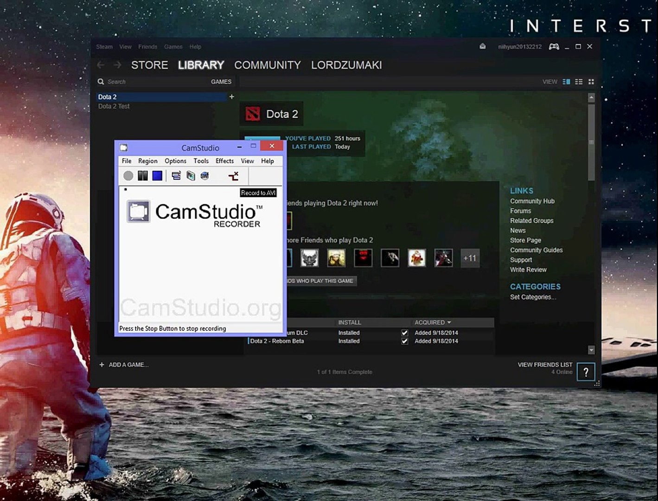Open Screen Annotations icon in CamStudio toolbar
Image resolution: width=658 pixels, height=501 pixels.
[191, 175]
